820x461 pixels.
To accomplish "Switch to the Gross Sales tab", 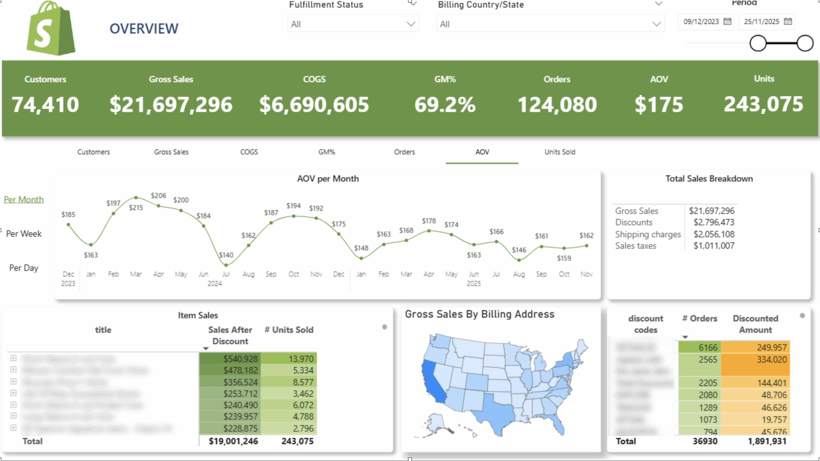I will pyautogui.click(x=171, y=152).
